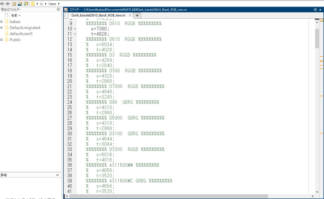324x199 pixels.
Task: Click the Users path segment
Action: [x=52, y=4]
